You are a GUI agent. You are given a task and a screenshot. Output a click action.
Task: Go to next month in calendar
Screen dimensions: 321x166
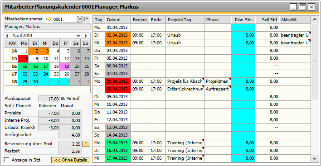(86, 36)
